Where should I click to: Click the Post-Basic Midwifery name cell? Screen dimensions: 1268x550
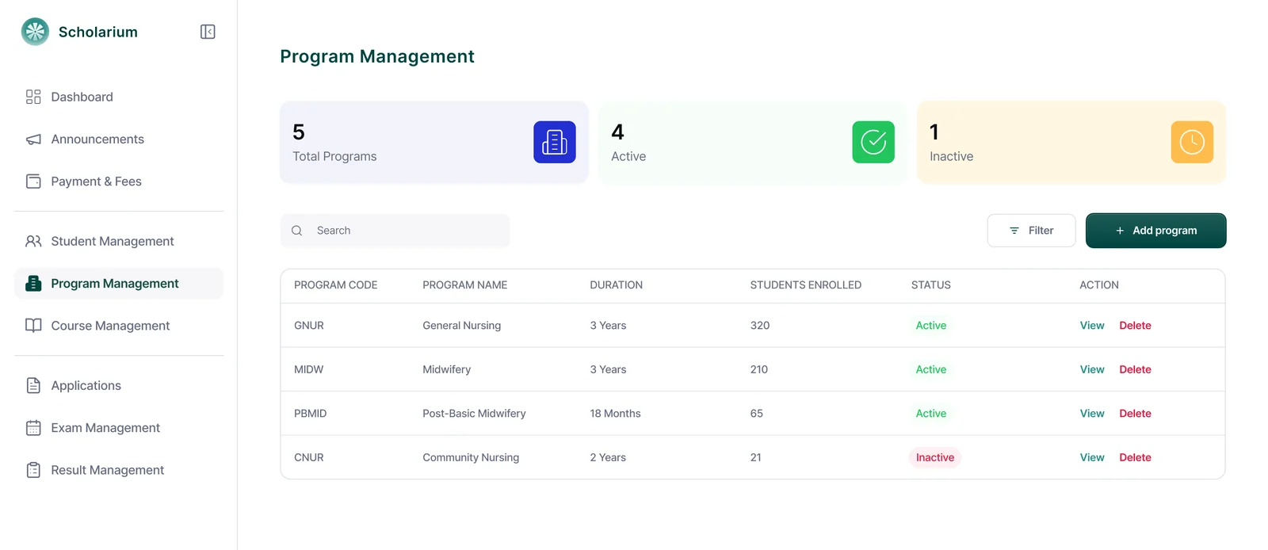[x=474, y=414]
